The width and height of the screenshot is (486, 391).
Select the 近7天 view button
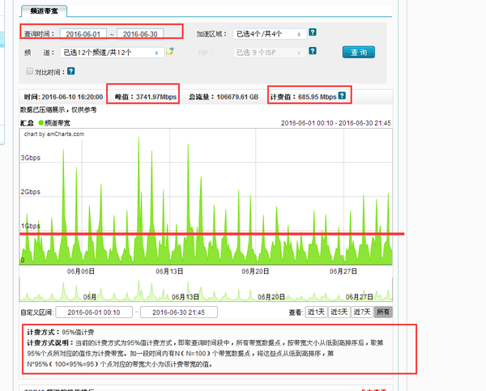(x=362, y=312)
